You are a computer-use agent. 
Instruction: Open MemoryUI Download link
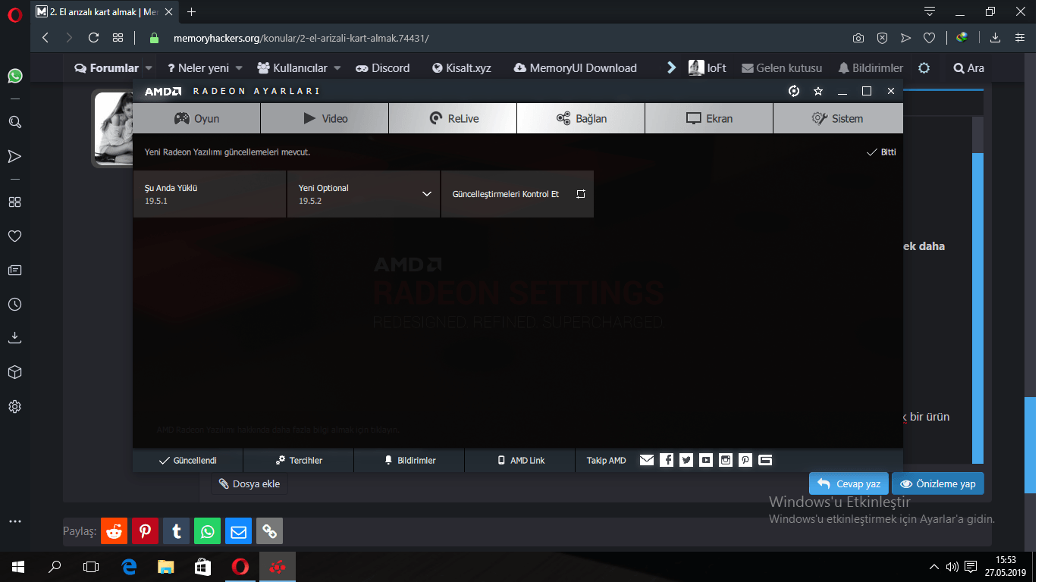click(575, 68)
